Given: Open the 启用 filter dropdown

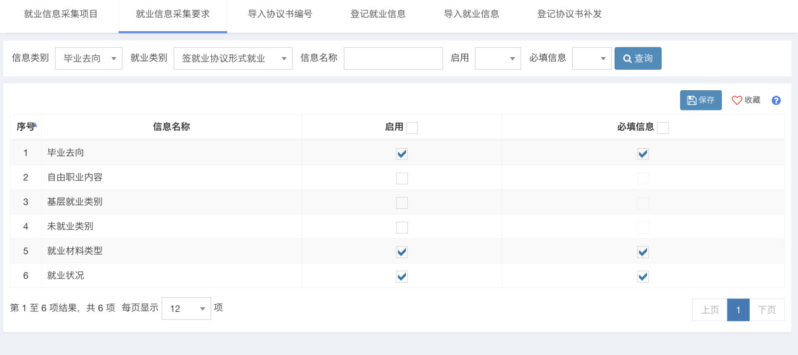Looking at the screenshot, I should [x=498, y=58].
